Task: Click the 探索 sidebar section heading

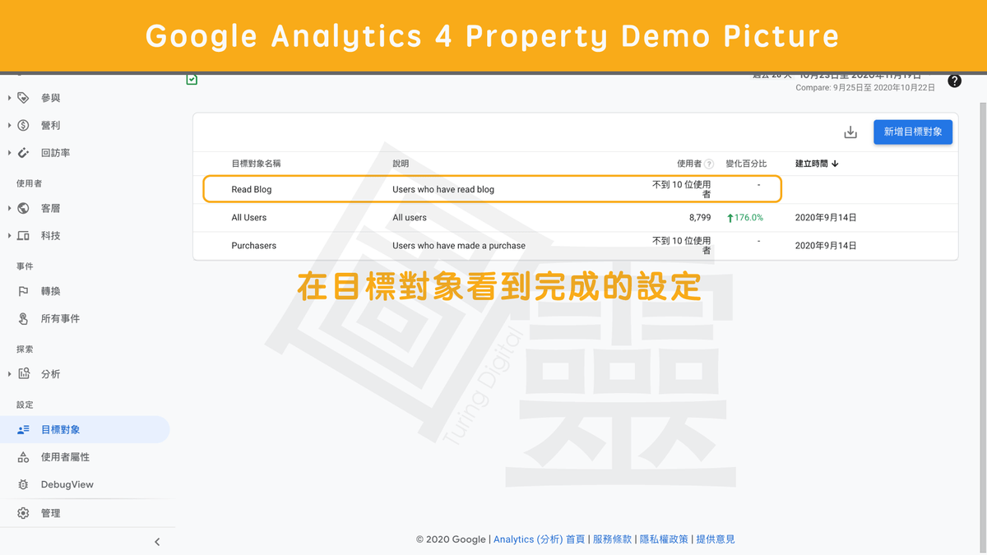Action: coord(25,349)
